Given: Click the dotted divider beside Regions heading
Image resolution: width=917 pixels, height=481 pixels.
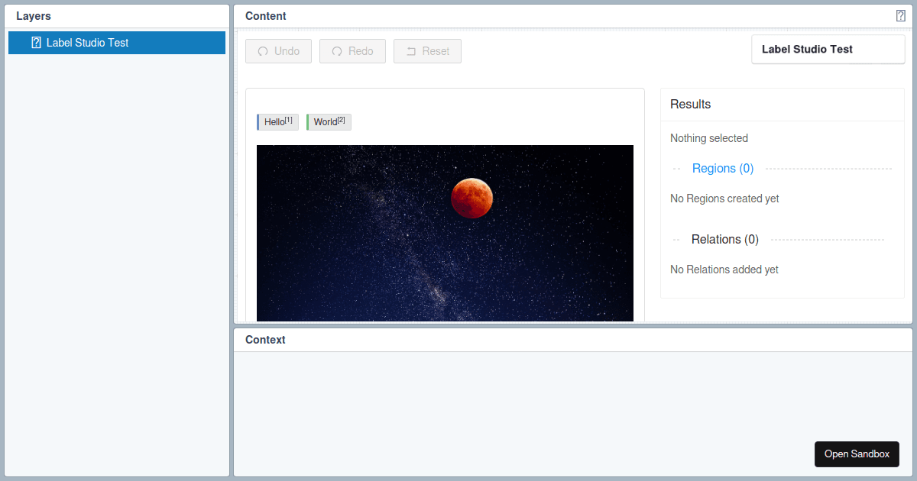Looking at the screenshot, I should (x=825, y=168).
